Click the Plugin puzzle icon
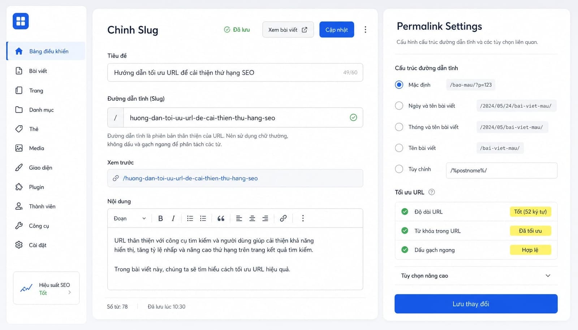The height and width of the screenshot is (330, 578). coord(19,187)
